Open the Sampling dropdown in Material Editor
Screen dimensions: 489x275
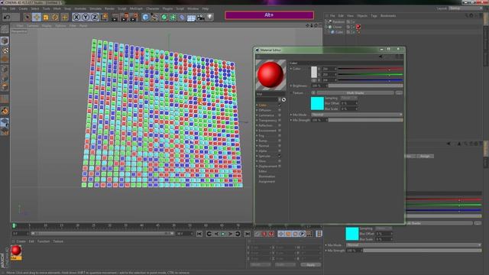click(349, 98)
